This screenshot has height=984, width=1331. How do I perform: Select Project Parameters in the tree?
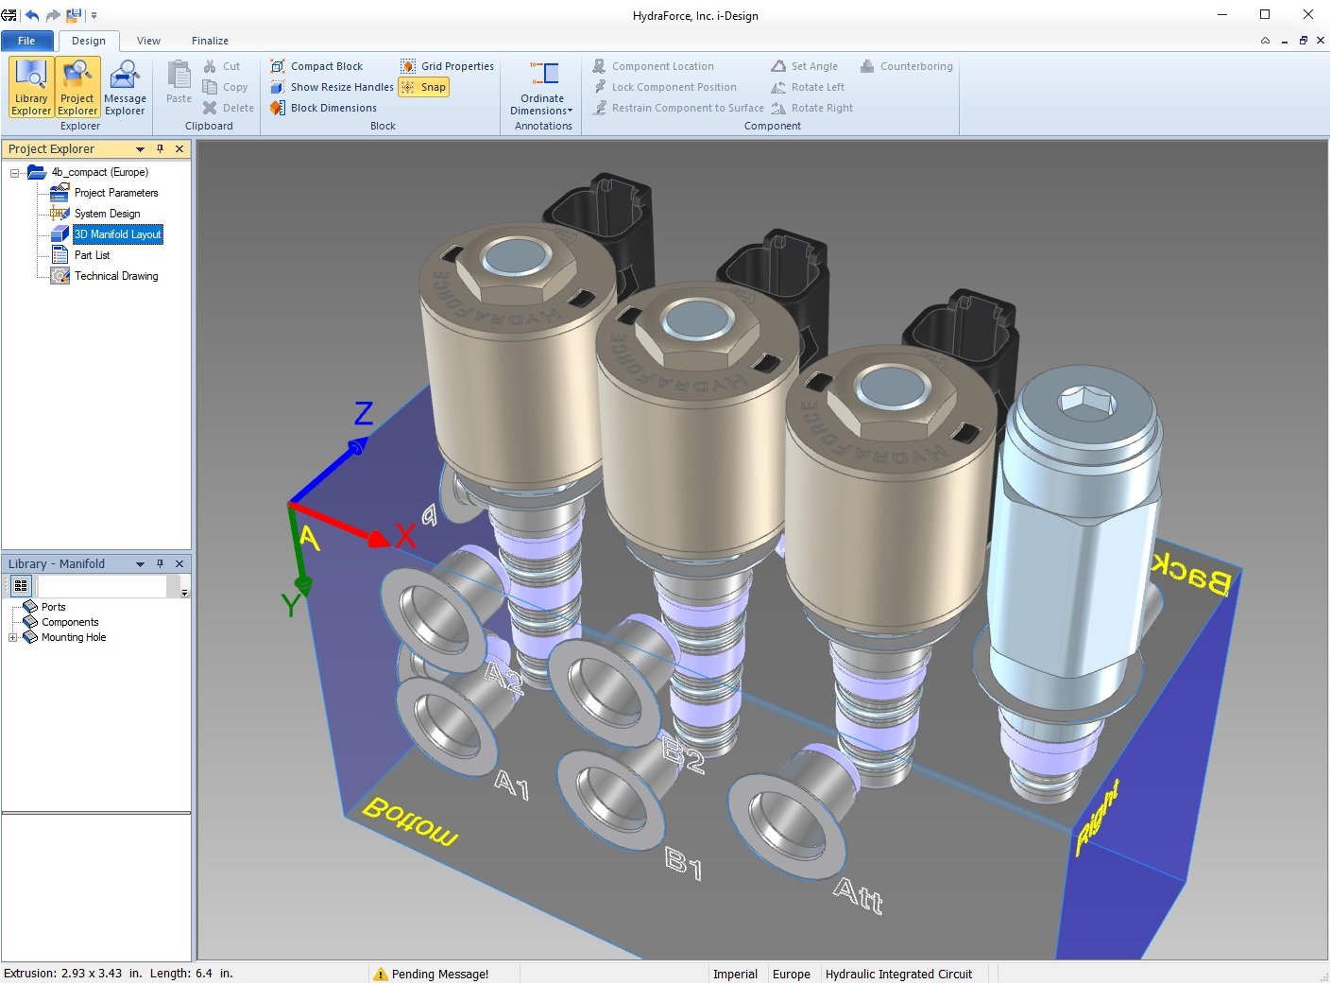116,193
